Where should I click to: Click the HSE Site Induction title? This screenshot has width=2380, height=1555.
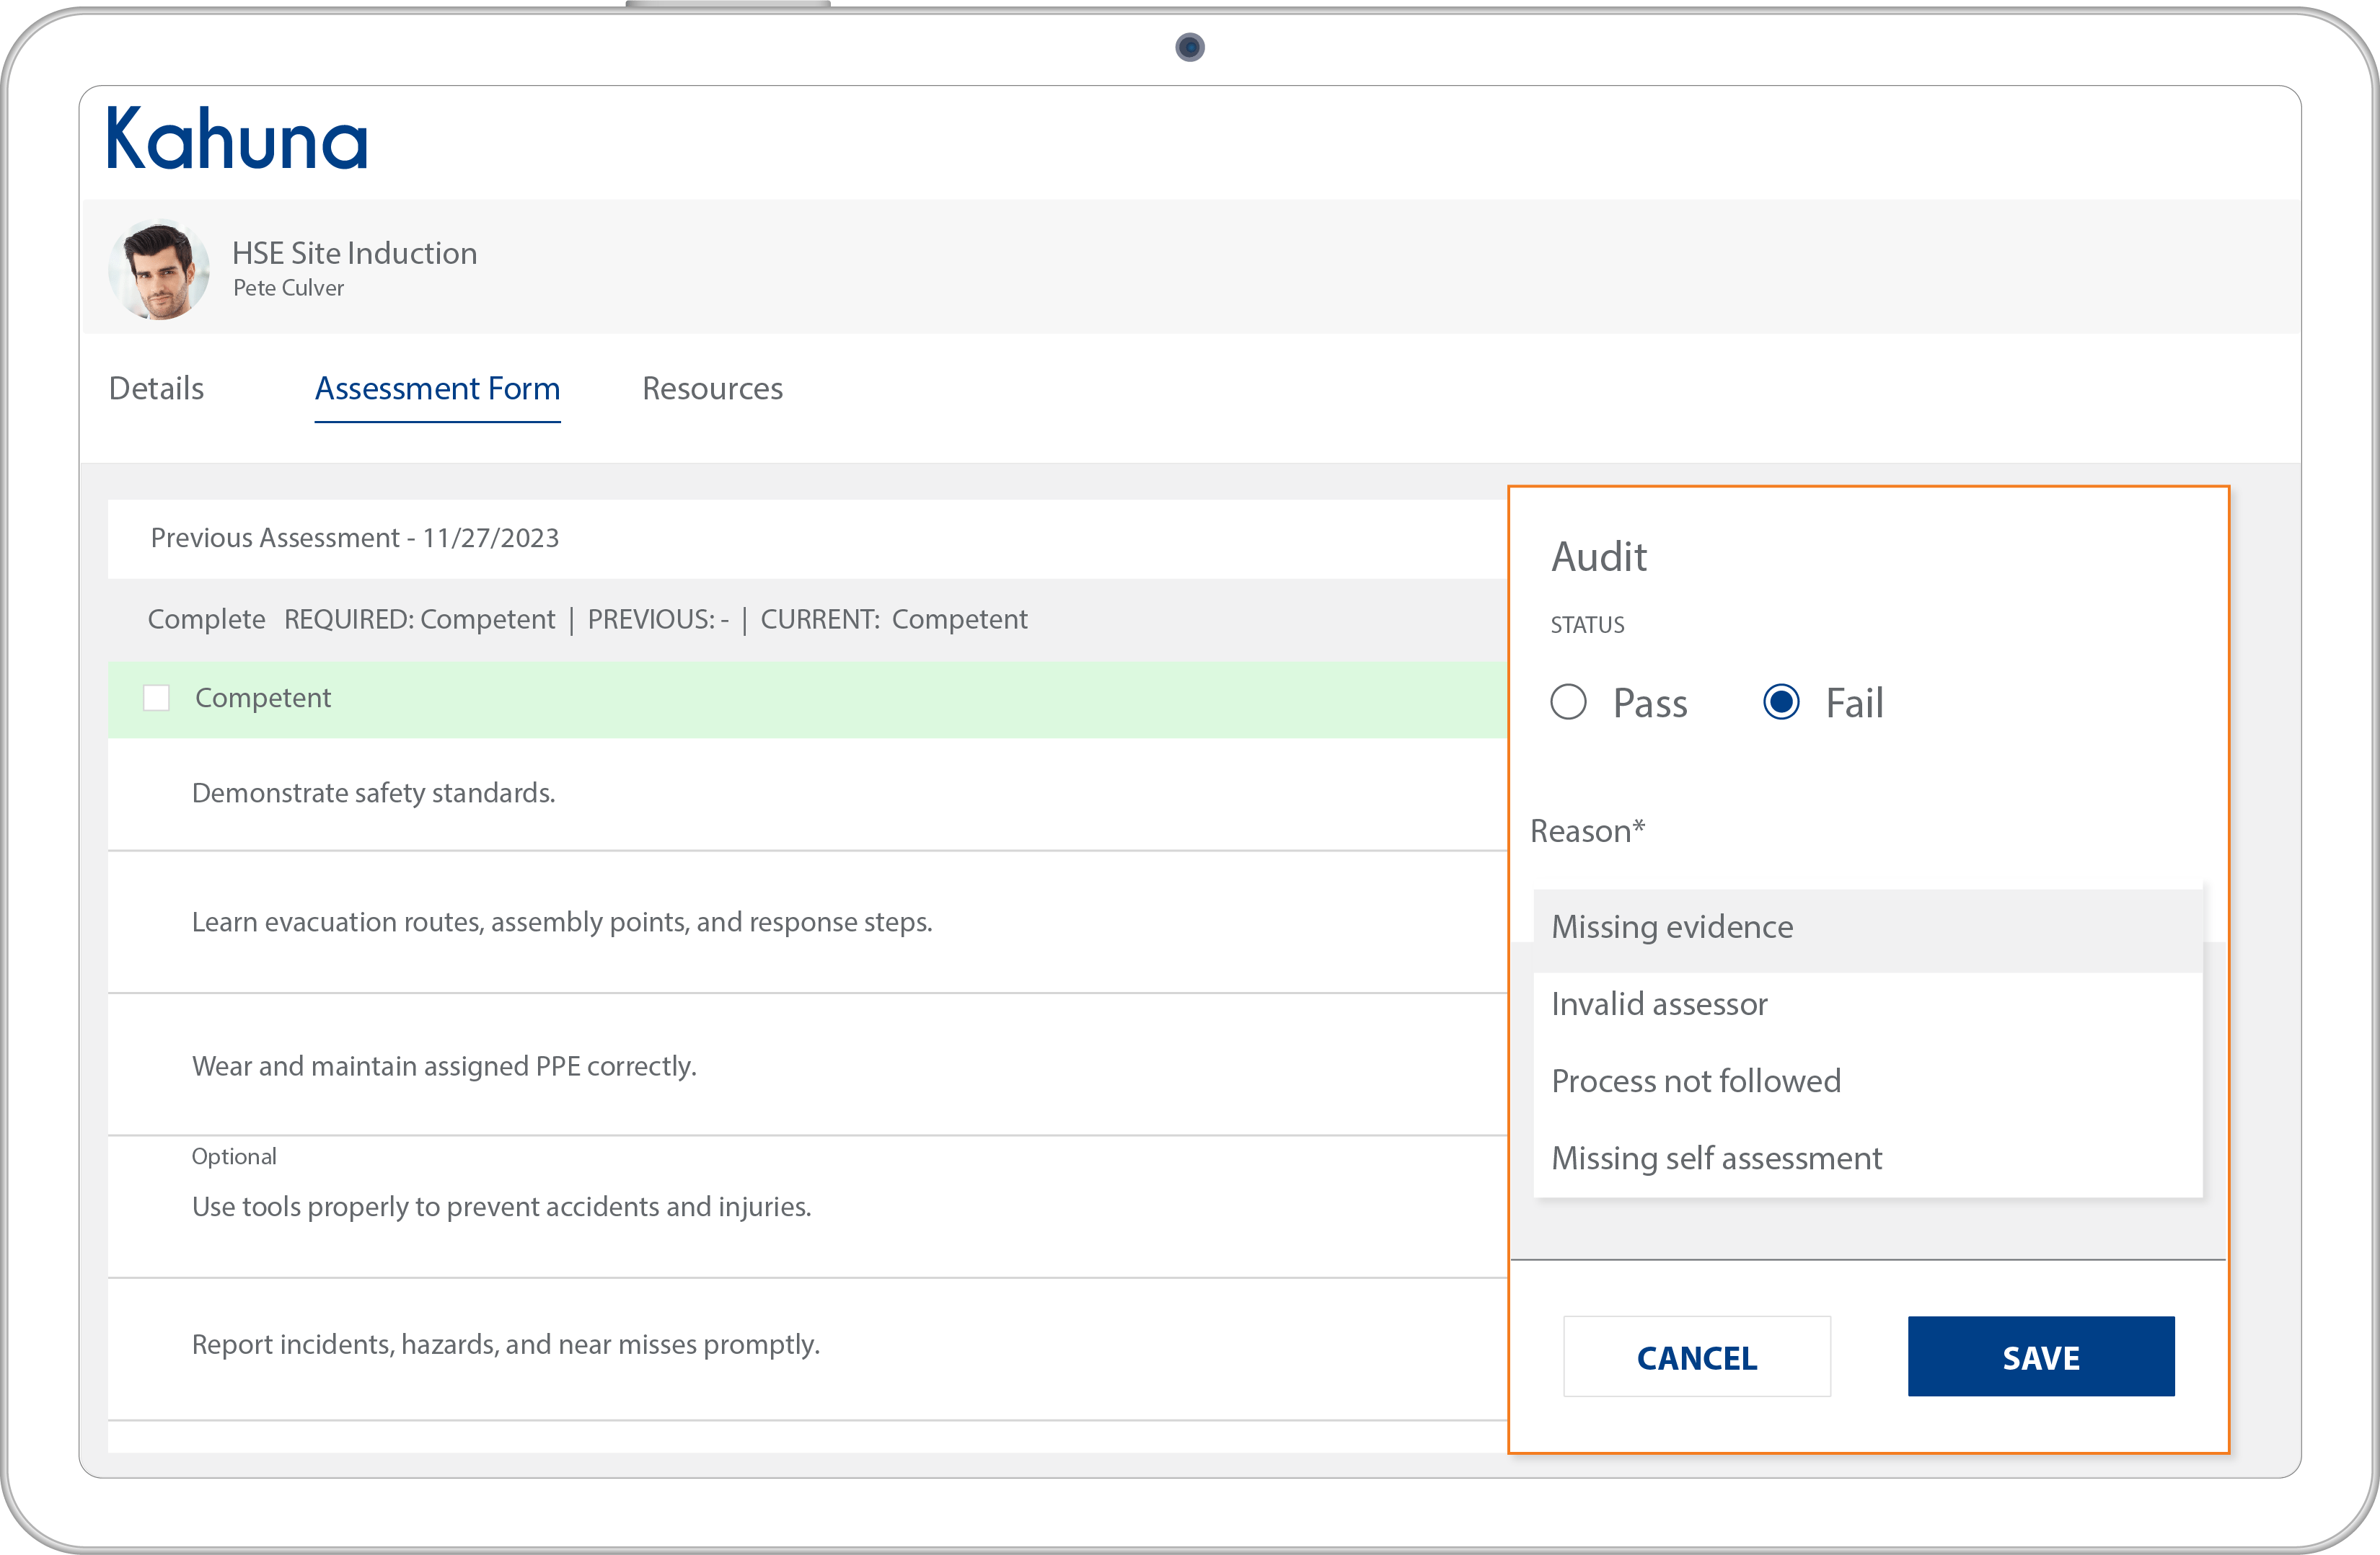tap(354, 253)
